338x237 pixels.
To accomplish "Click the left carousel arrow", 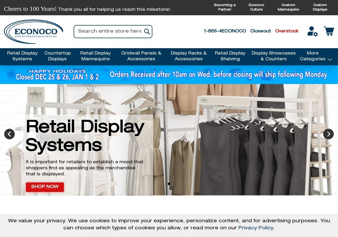I will (x=10, y=134).
